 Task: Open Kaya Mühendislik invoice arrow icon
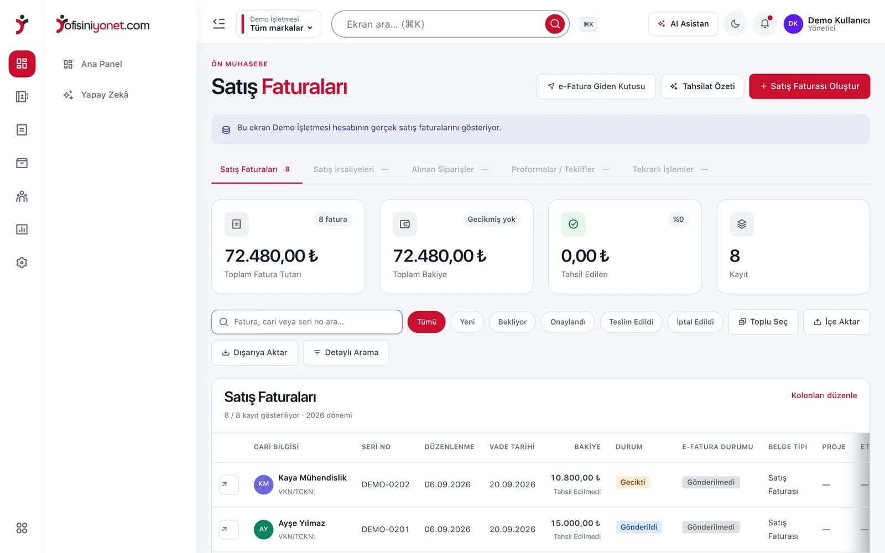pos(229,484)
